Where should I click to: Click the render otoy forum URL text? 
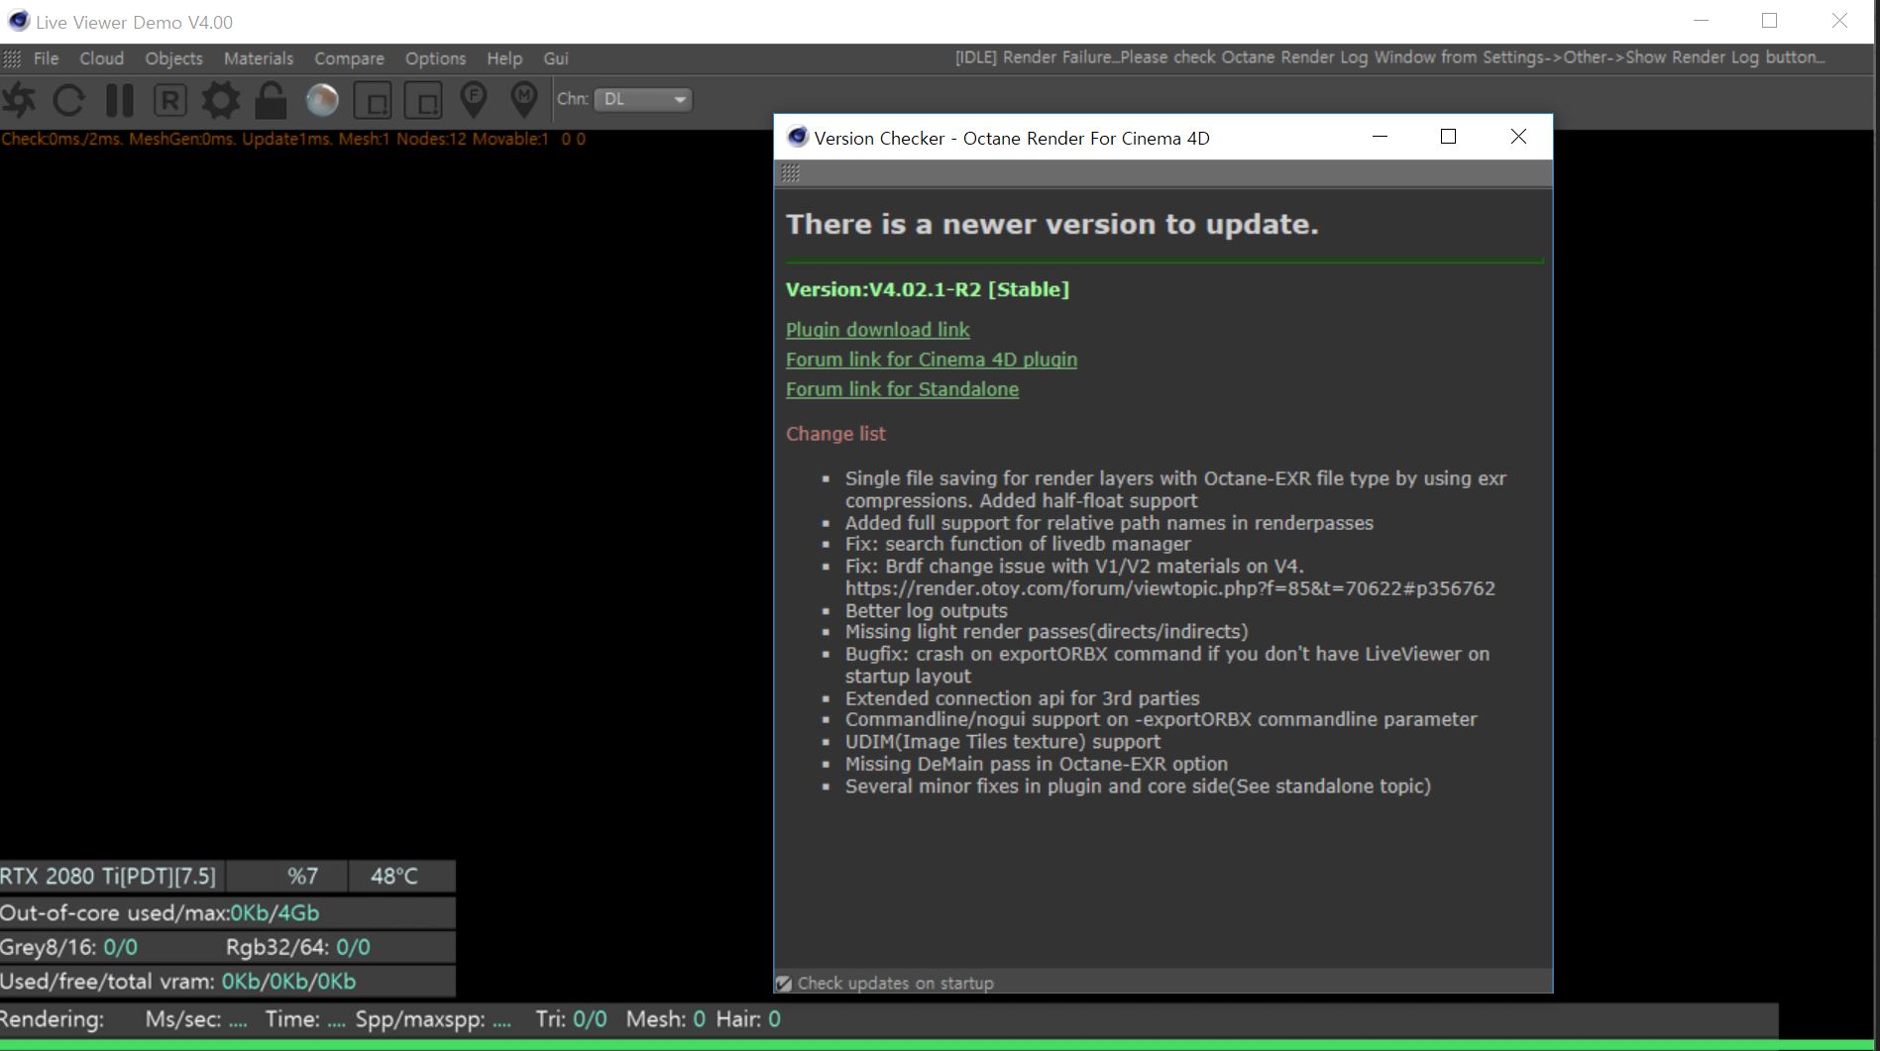tap(1169, 588)
